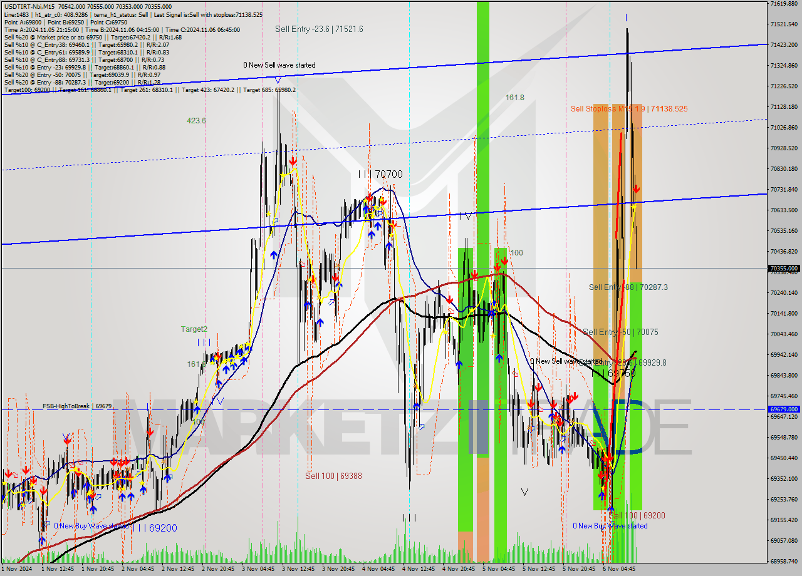Select the V wave marker near 5 Nov 04:45

tap(524, 492)
